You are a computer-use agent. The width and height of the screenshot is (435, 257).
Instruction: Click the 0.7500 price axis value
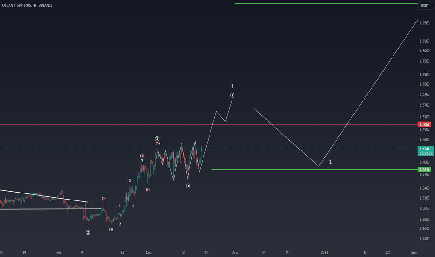pyautogui.click(x=424, y=61)
